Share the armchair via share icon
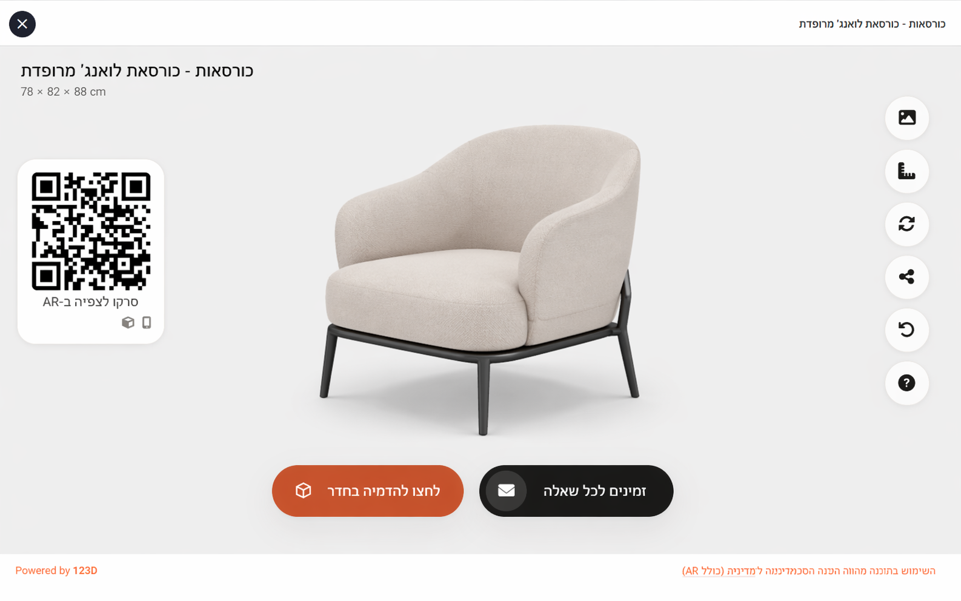Screen dimensions: 961x601 point(906,277)
